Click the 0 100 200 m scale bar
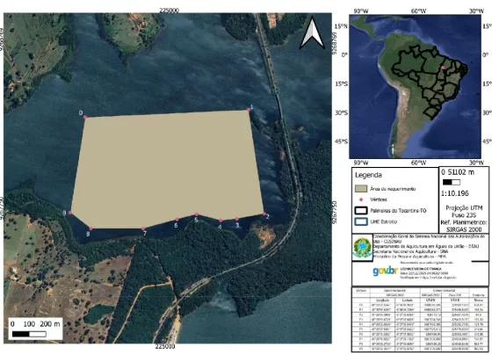 [x=35, y=329]
